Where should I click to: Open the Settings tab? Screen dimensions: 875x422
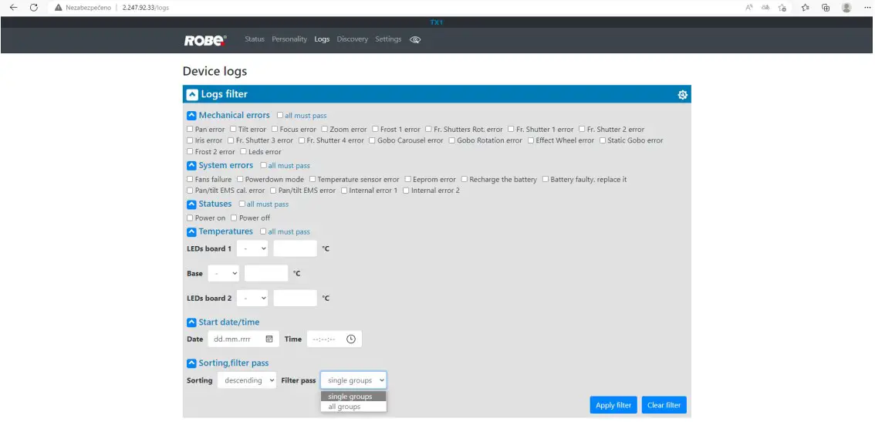click(x=388, y=39)
